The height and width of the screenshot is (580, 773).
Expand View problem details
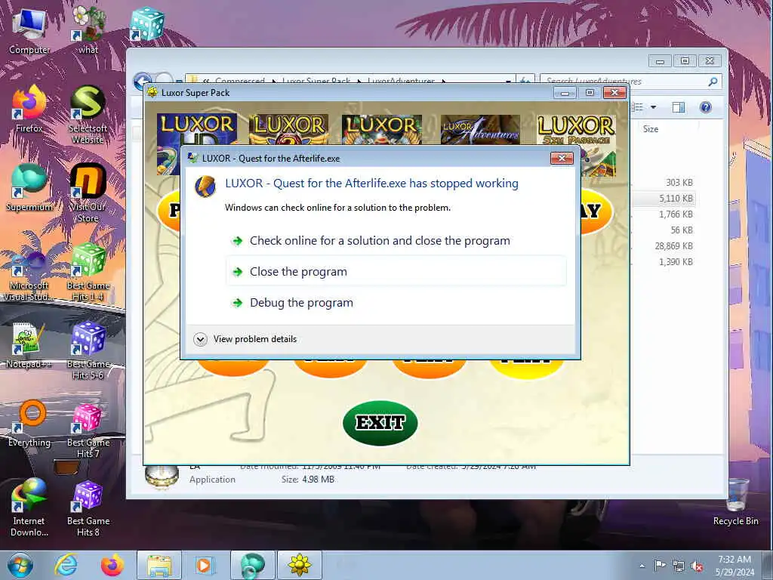(245, 339)
